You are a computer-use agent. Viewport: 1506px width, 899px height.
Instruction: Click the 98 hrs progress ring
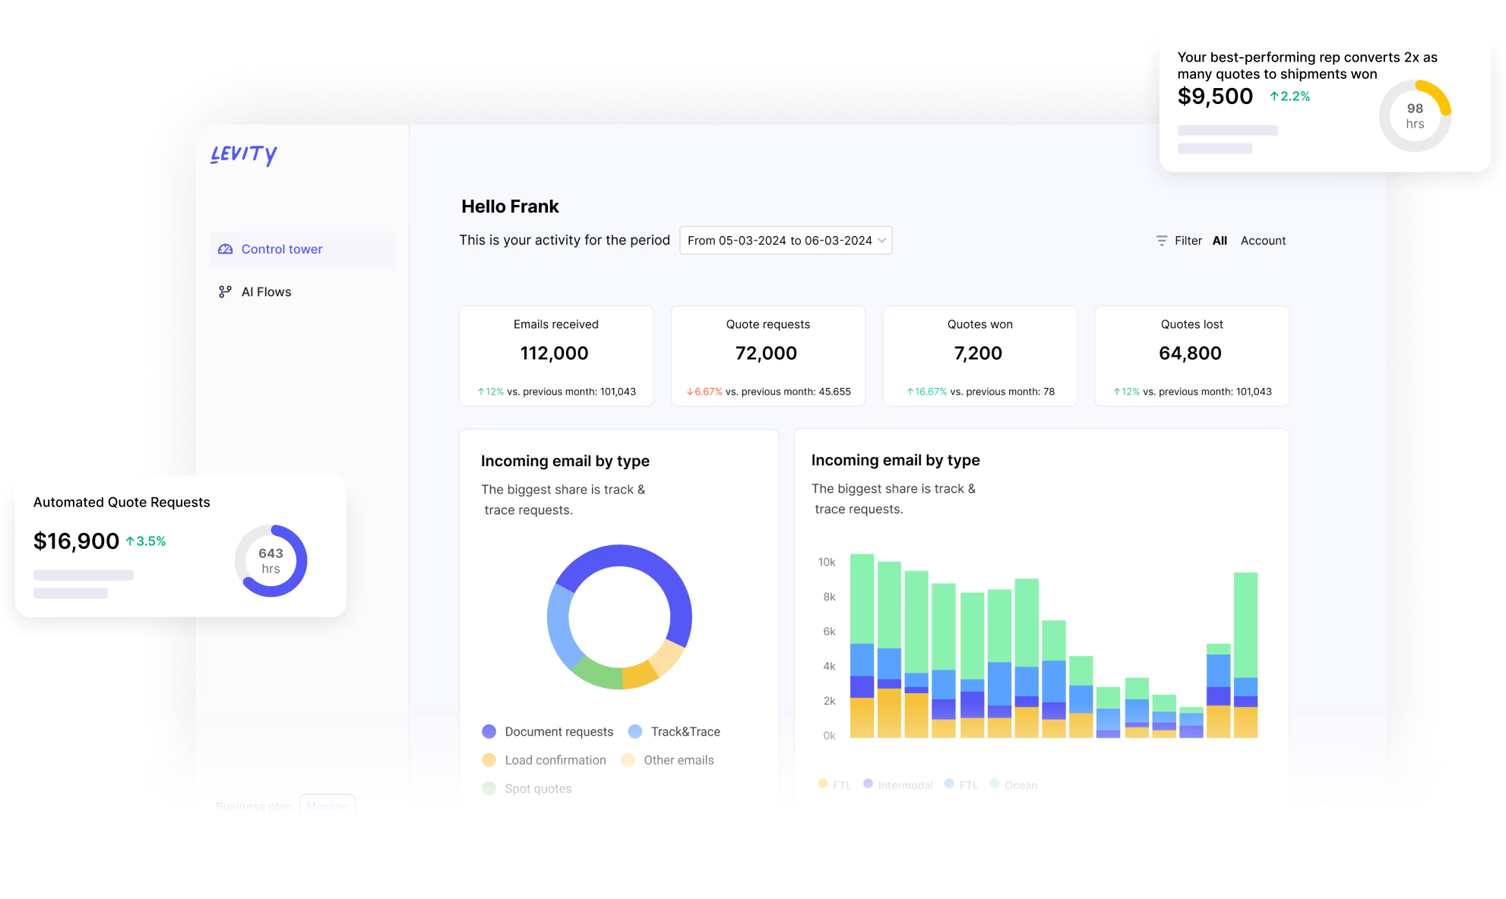[x=1414, y=116]
